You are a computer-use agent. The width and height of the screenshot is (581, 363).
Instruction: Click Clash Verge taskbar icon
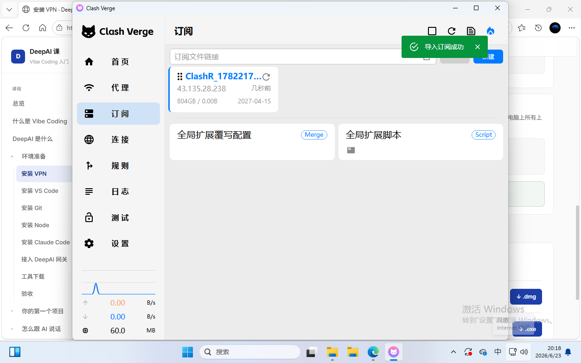pos(394,352)
